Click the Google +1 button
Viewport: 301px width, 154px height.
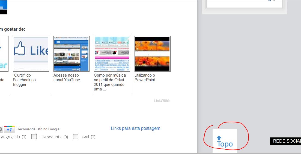point(9,129)
